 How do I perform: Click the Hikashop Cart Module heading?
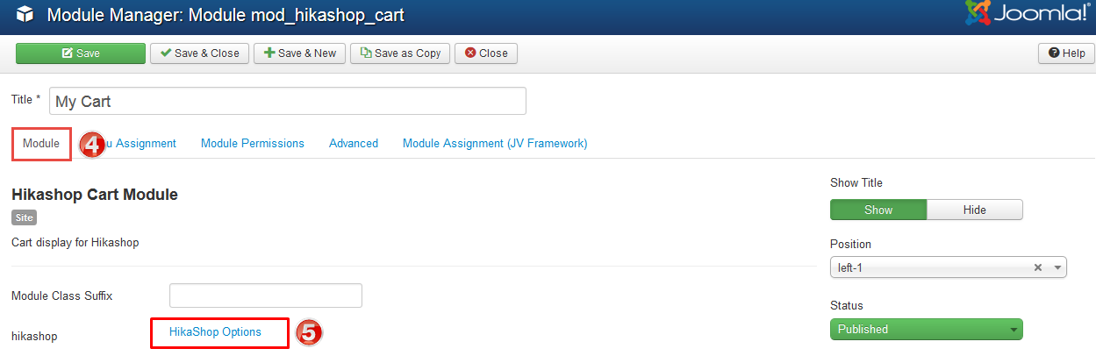coord(95,195)
